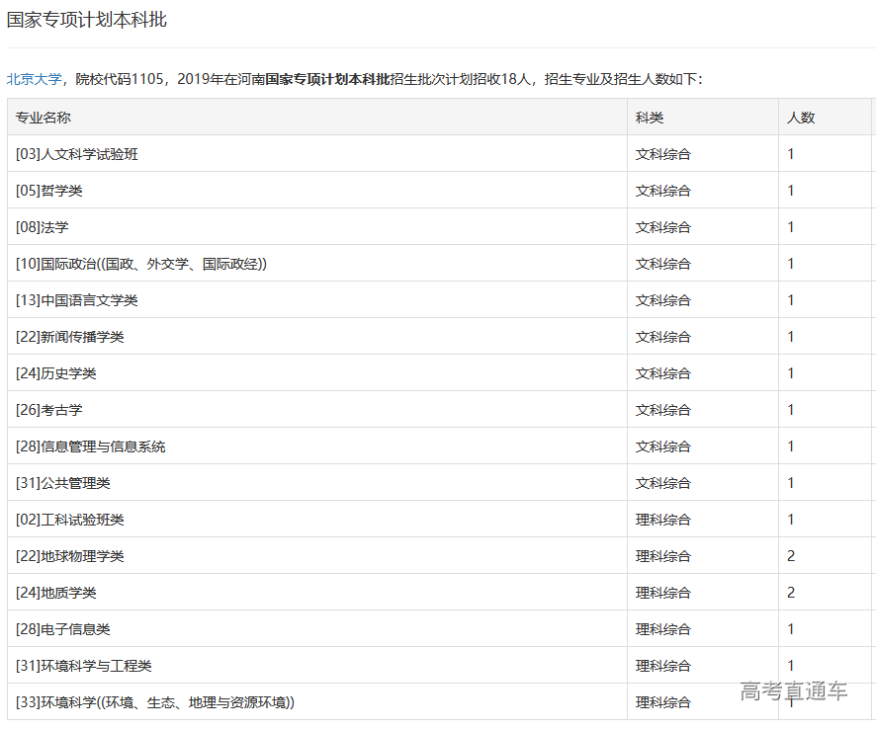Screen dimensions: 876x730
Task: Click the [24]历史学类 major cell
Action: click(x=56, y=373)
